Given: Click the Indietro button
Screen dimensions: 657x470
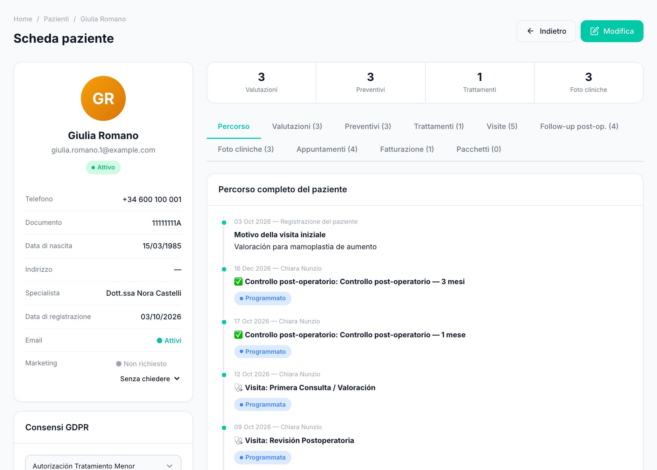Looking at the screenshot, I should click(546, 31).
